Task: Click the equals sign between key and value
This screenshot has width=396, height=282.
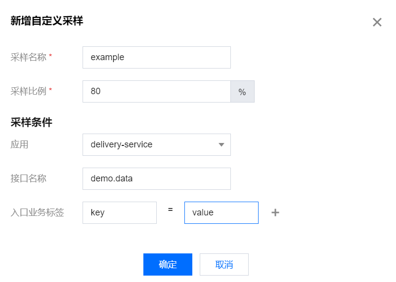Action: [171, 210]
